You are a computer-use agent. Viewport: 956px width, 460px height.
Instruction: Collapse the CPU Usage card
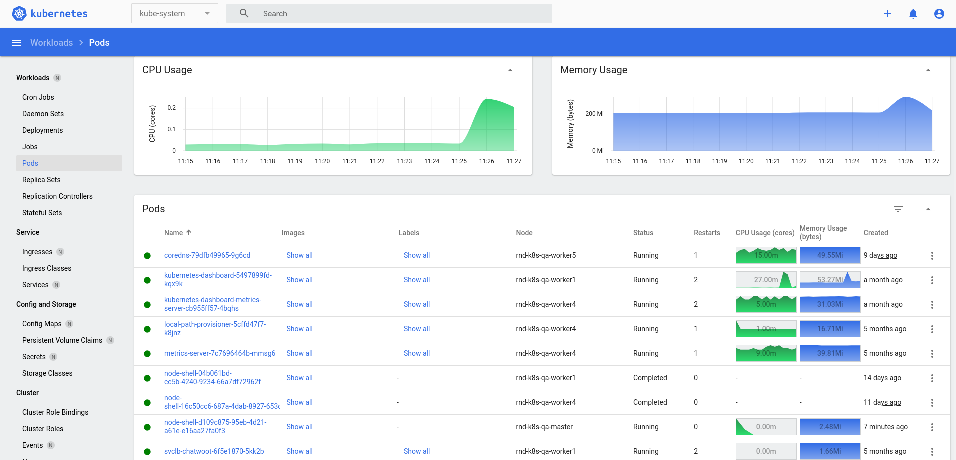[x=510, y=70]
